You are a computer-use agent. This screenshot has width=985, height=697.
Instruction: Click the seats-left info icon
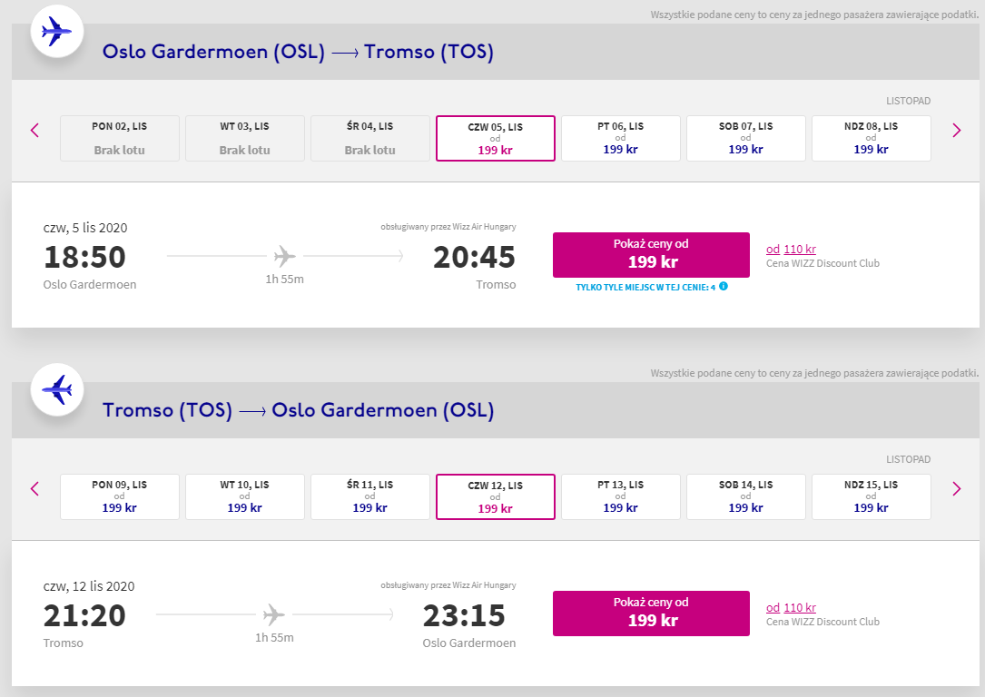click(x=724, y=287)
